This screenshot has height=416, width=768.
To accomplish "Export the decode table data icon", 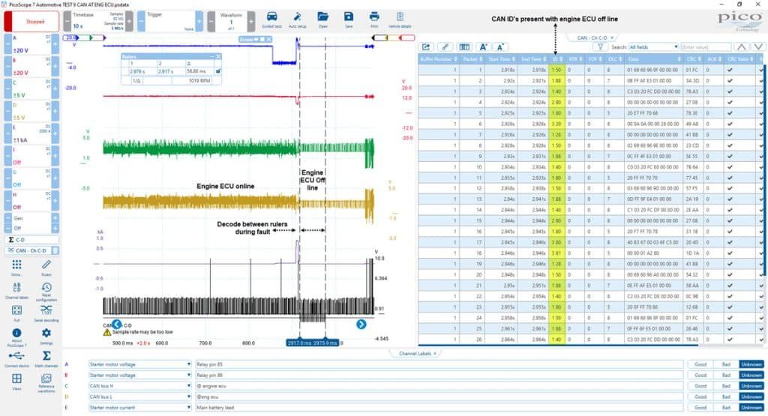I will [x=426, y=47].
